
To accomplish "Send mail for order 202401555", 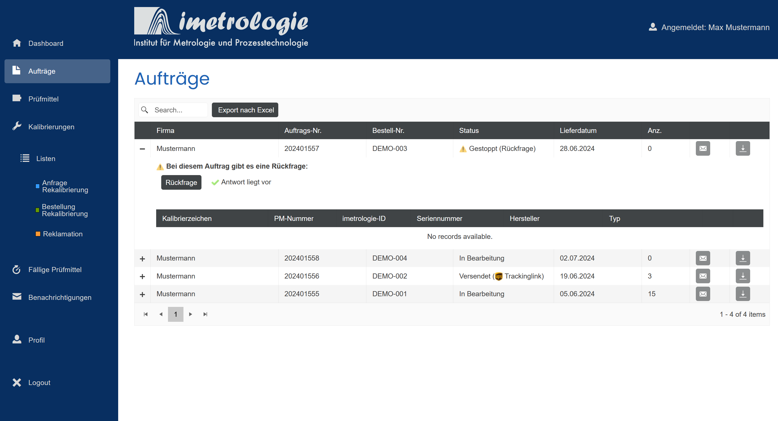I will point(703,294).
